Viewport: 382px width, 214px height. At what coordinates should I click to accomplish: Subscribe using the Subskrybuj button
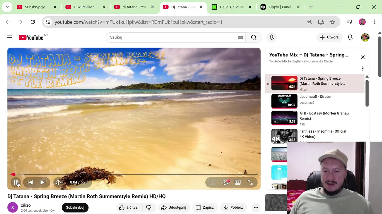point(75,207)
